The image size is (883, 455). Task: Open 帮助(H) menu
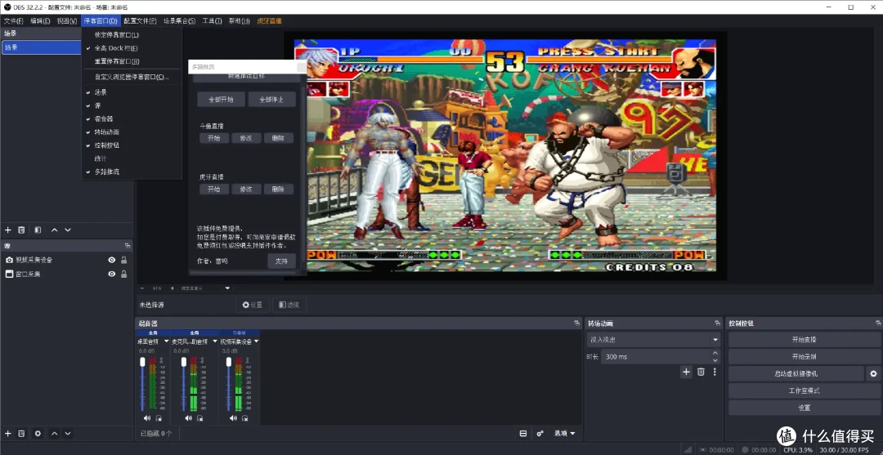coord(239,20)
